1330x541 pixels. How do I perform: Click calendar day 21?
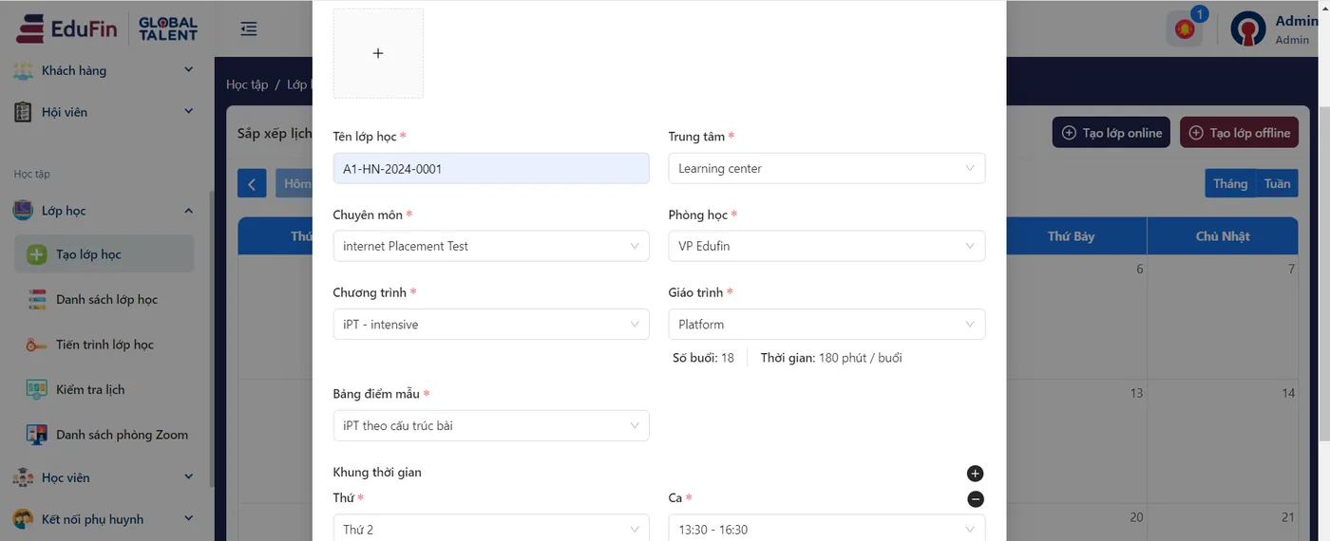(x=1288, y=517)
